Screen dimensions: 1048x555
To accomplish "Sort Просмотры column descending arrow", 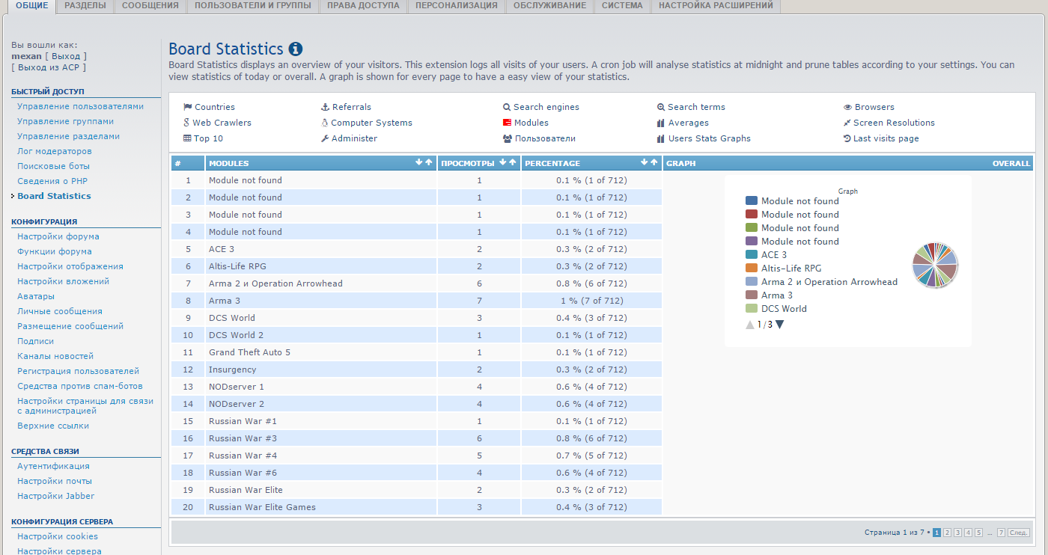I will [503, 162].
